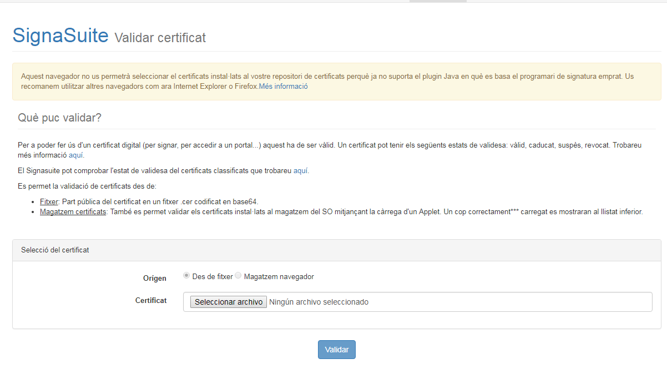Click the "Origen" form label

154,279
